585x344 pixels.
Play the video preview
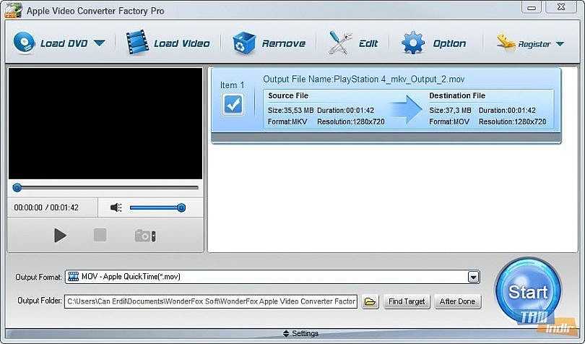60,236
